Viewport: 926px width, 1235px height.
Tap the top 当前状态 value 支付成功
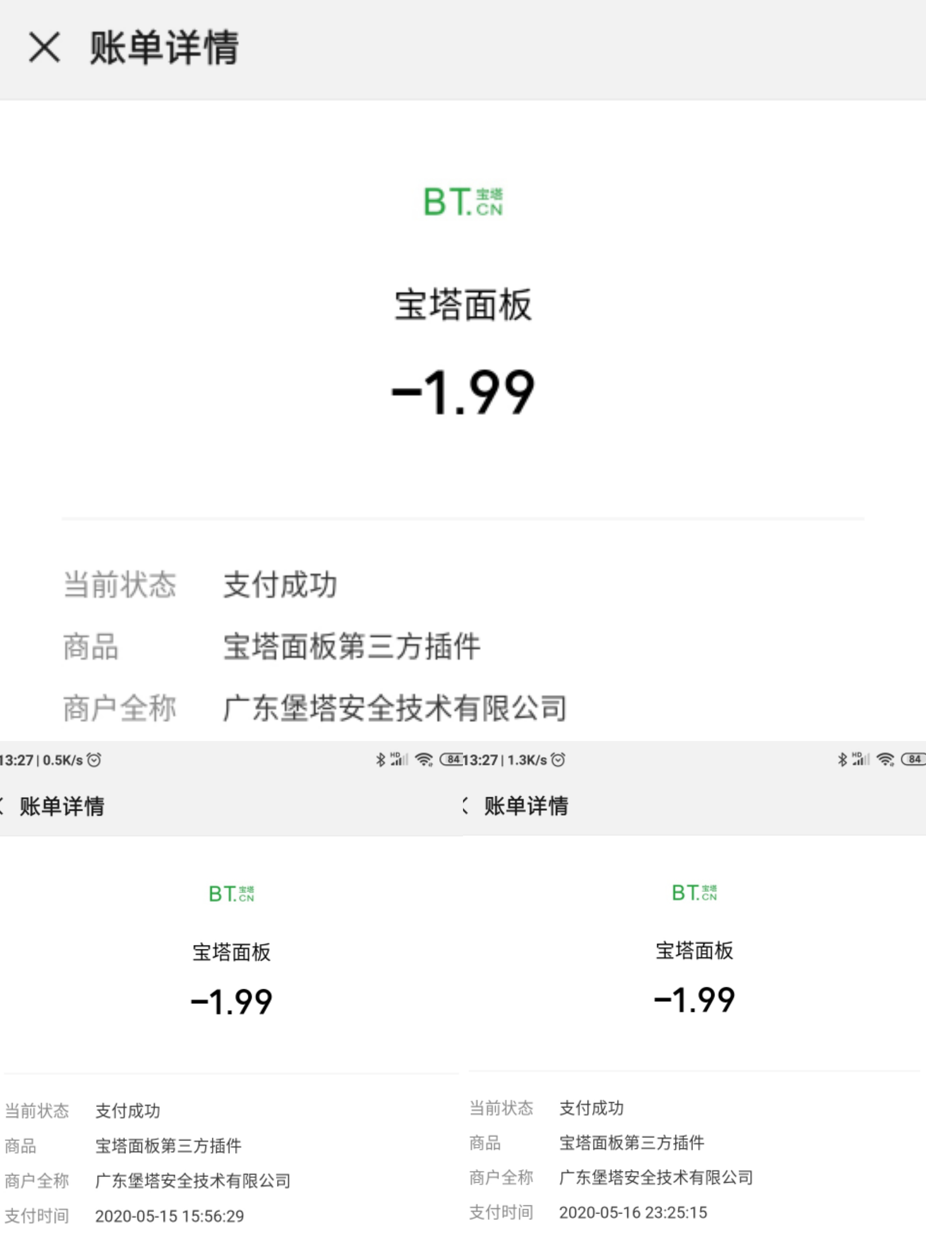[280, 584]
